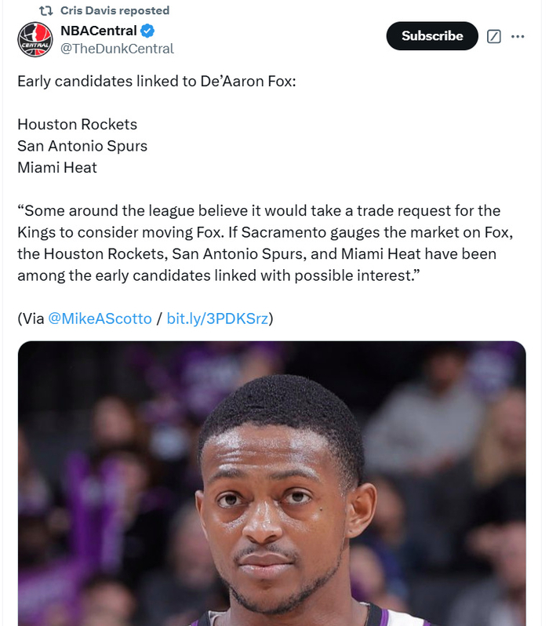This screenshot has height=626, width=549.
Task: Open the Grok slash icon
Action: (x=494, y=36)
